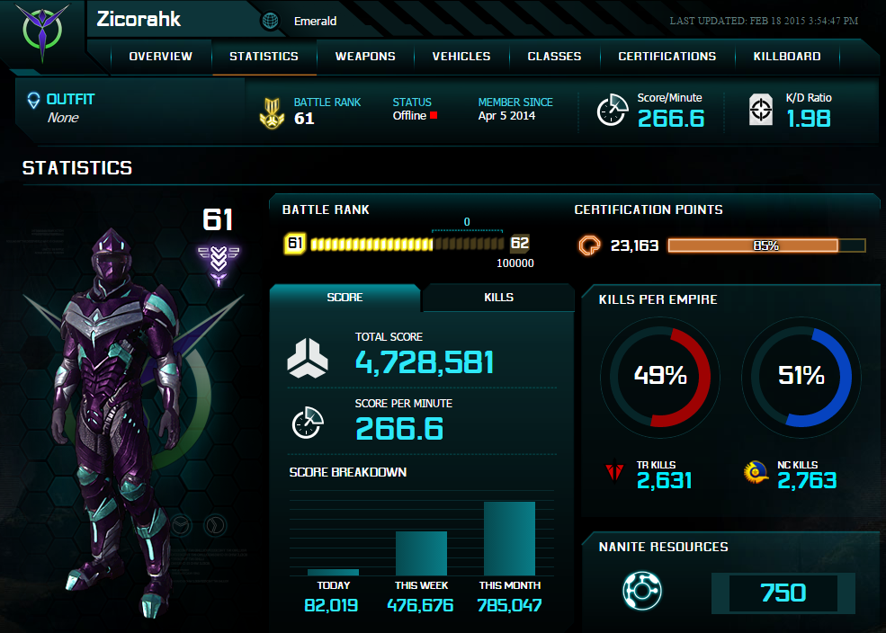Click the Kills Per Empire heading
Screen dimensions: 886x633
point(658,299)
